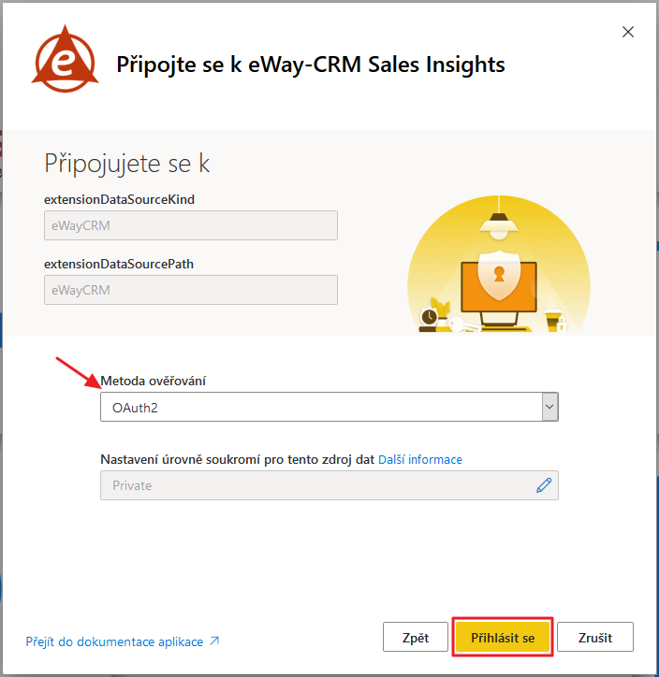659x677 pixels.
Task: Click the Připojujete se k heading
Action: coord(127,164)
